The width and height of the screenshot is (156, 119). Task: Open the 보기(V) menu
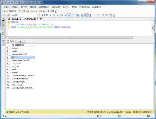coord(24,7)
